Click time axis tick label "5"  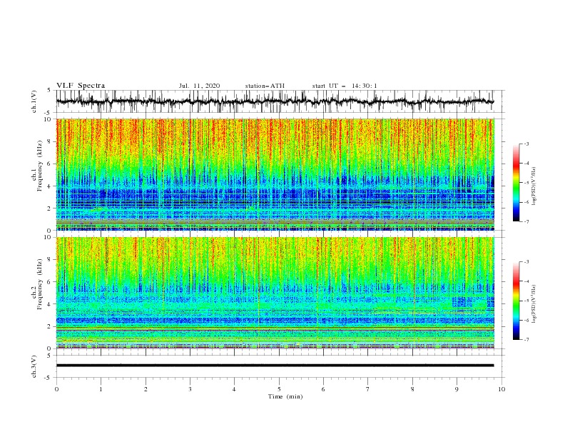[x=279, y=389]
